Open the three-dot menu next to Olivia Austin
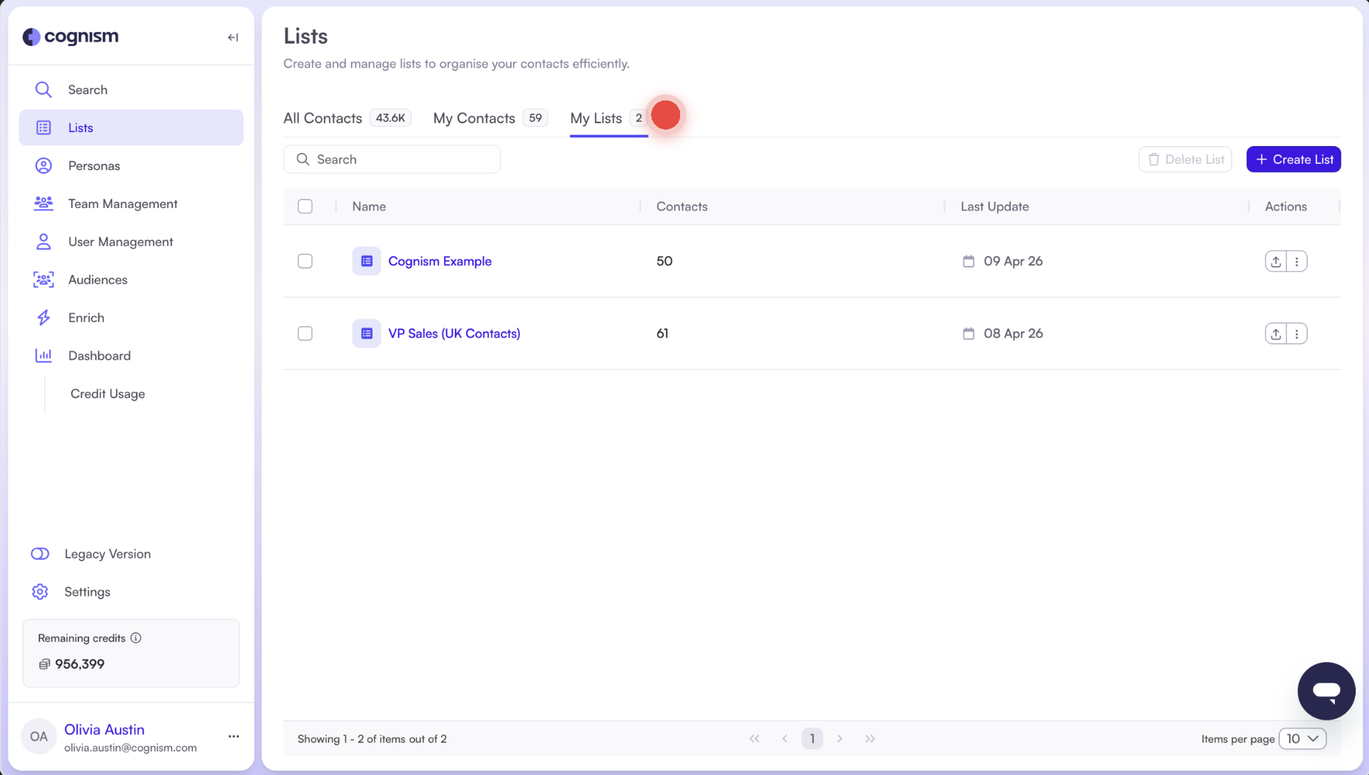Image resolution: width=1369 pixels, height=775 pixels. coord(233,736)
